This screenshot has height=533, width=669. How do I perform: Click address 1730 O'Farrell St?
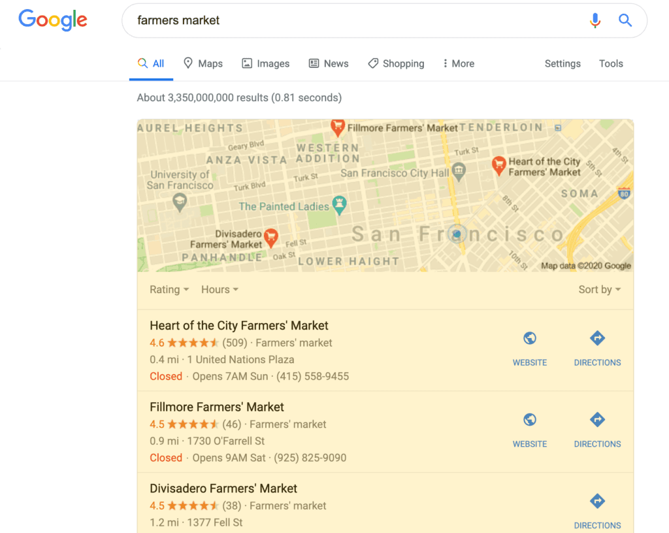coord(225,441)
